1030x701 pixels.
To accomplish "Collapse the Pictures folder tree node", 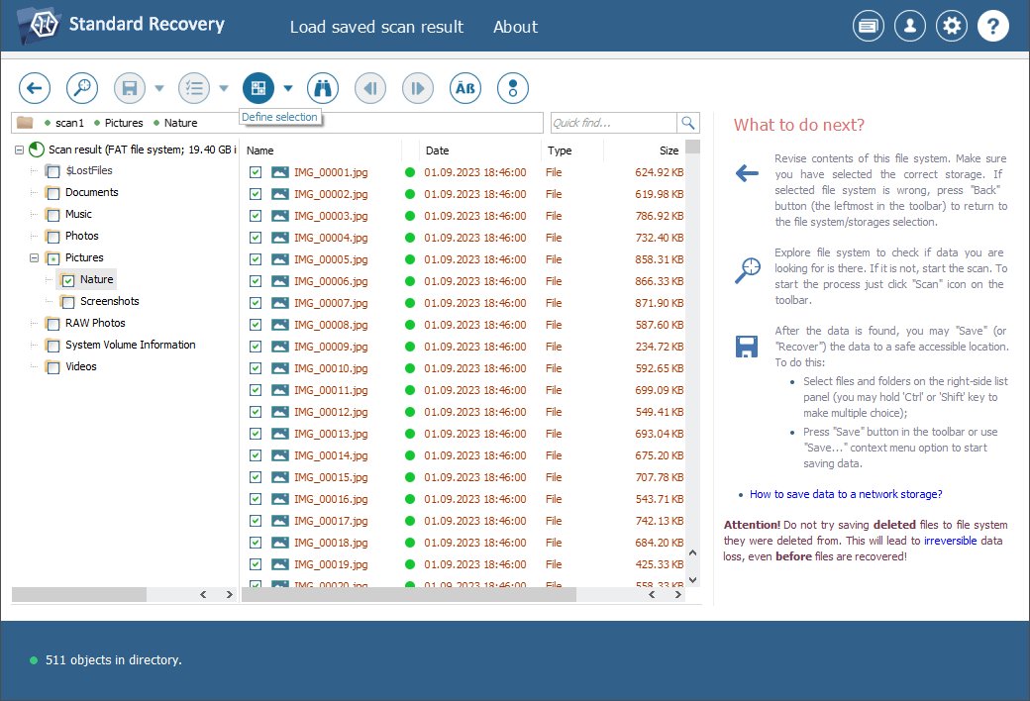I will tap(36, 258).
